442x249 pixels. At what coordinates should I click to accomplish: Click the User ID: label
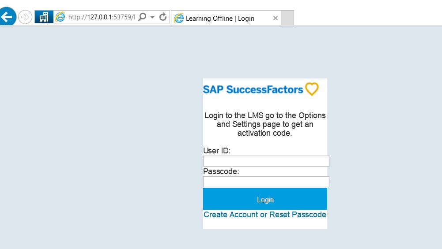[216, 151]
